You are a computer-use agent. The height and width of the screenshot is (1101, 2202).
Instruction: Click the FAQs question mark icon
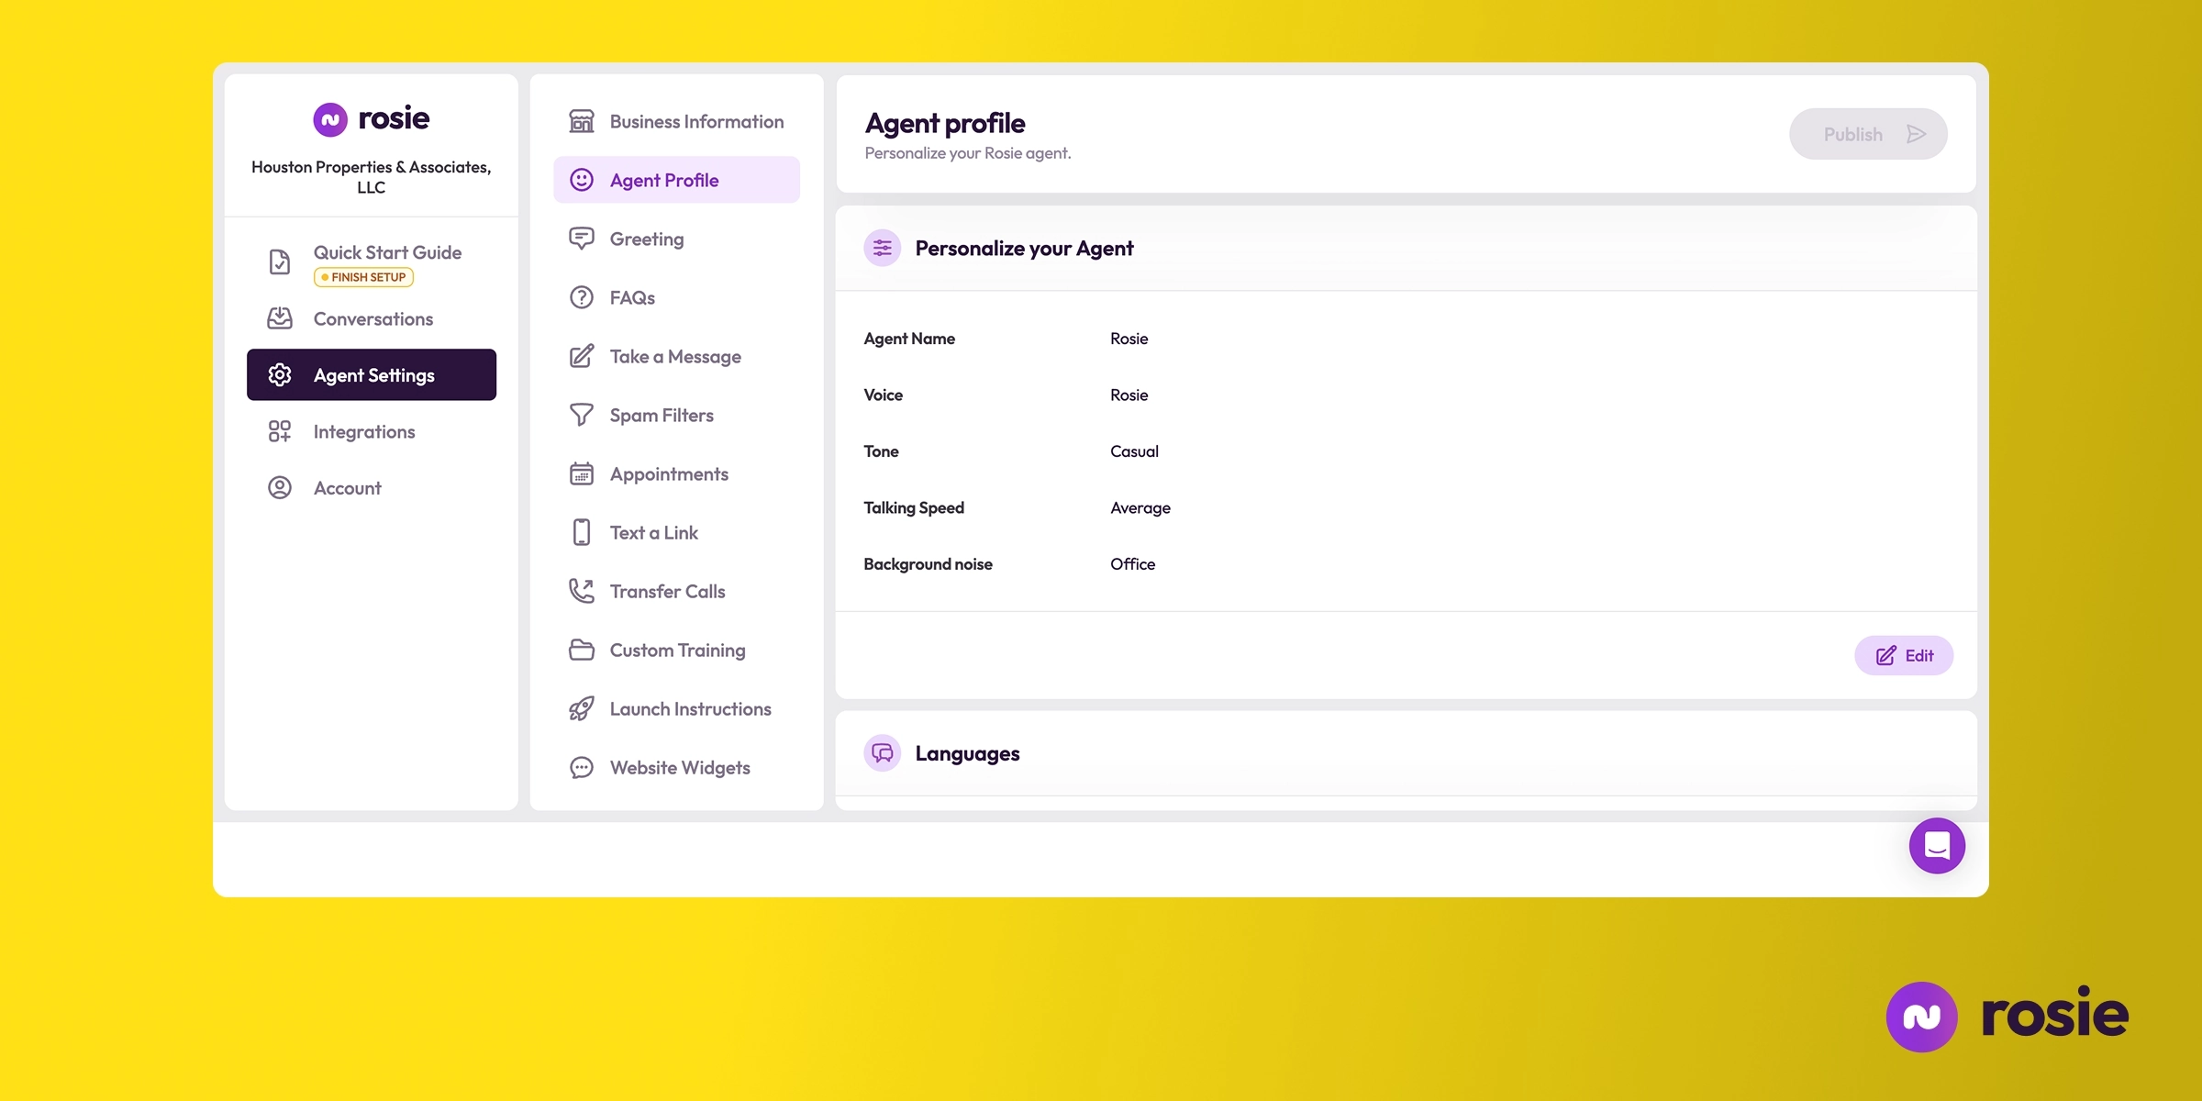(x=582, y=297)
